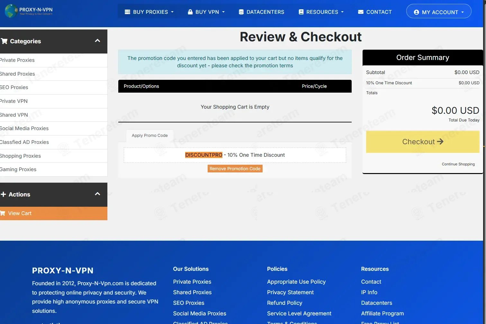Select SEO Proxies category
Screen dimensions: 486x324
click(x=54, y=87)
